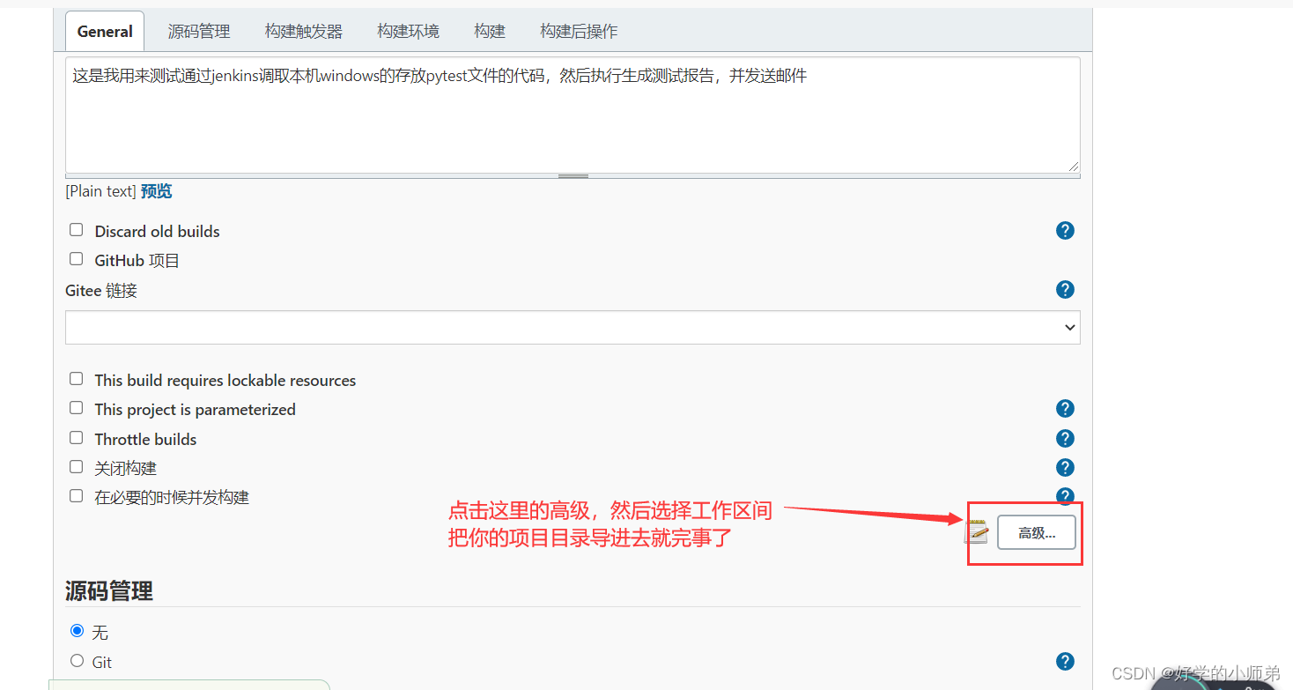Check This project is parameterized
This screenshot has width=1293, height=690.
tap(77, 408)
